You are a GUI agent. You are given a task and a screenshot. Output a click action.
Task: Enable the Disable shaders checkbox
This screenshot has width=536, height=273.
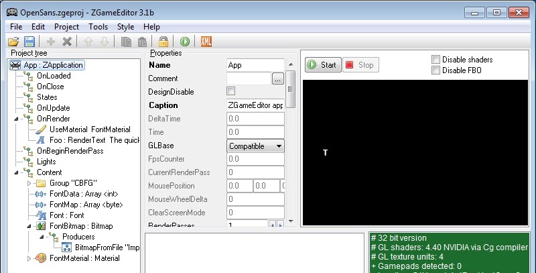435,60
